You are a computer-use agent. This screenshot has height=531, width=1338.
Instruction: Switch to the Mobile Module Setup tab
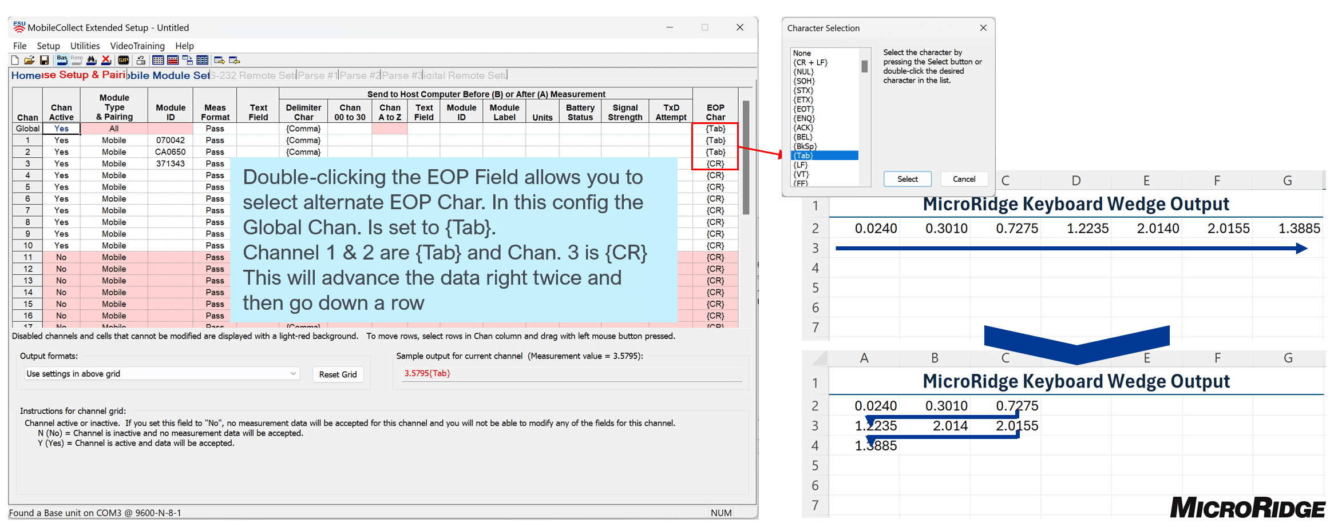point(168,75)
